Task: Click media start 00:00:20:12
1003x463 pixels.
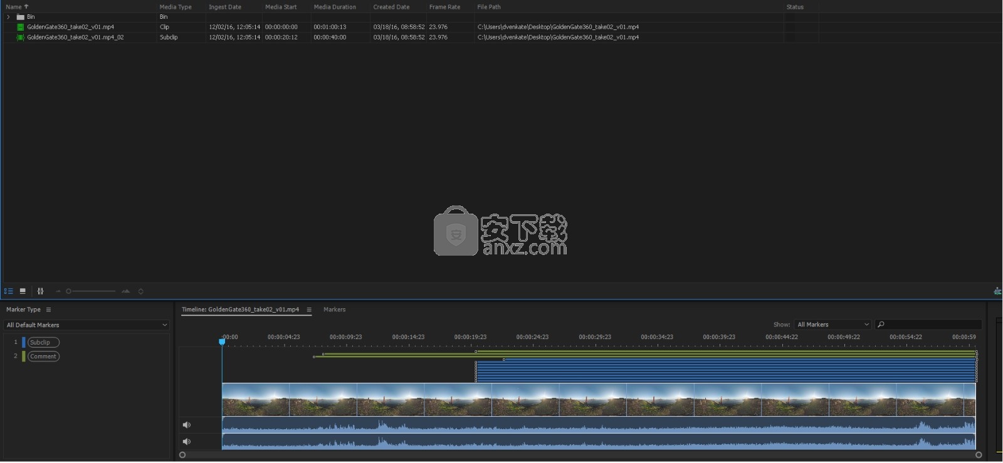Action: click(281, 37)
